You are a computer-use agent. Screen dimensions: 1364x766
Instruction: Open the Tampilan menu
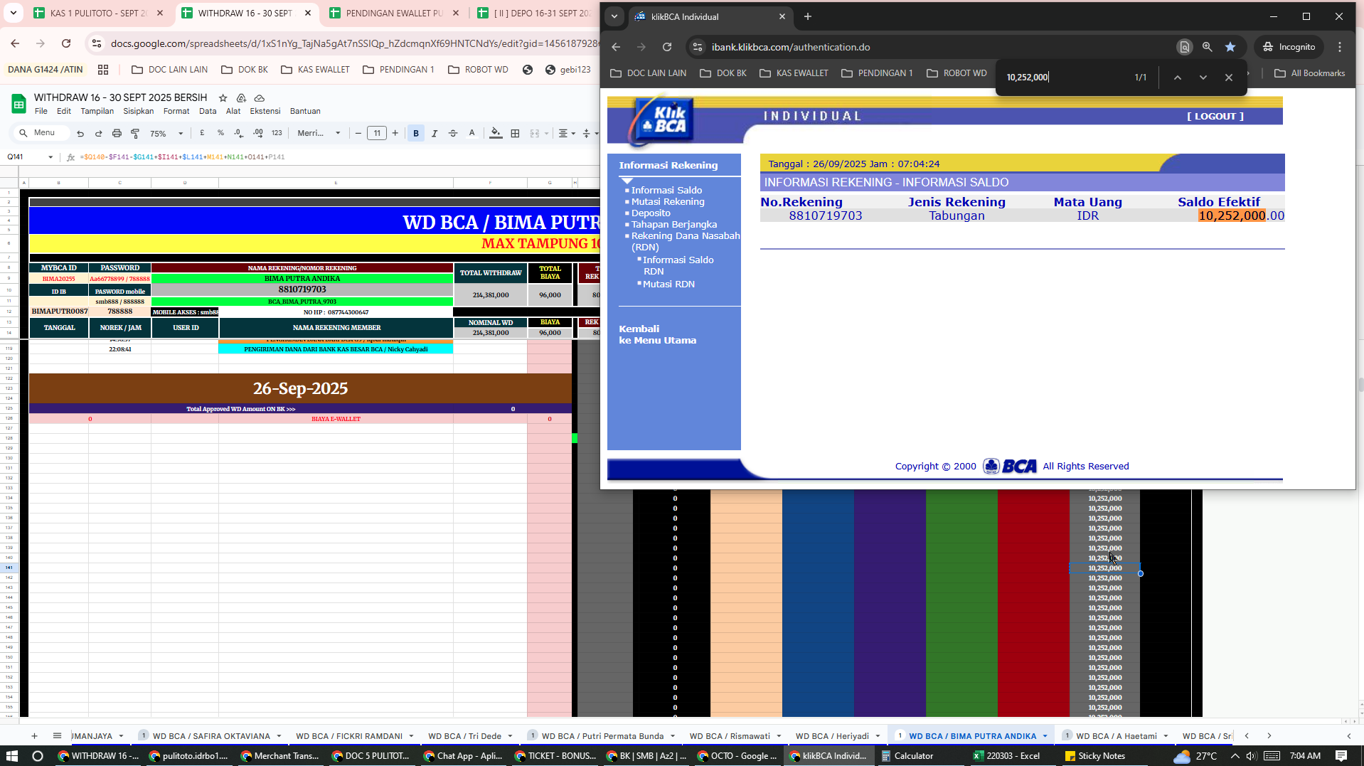coord(97,111)
